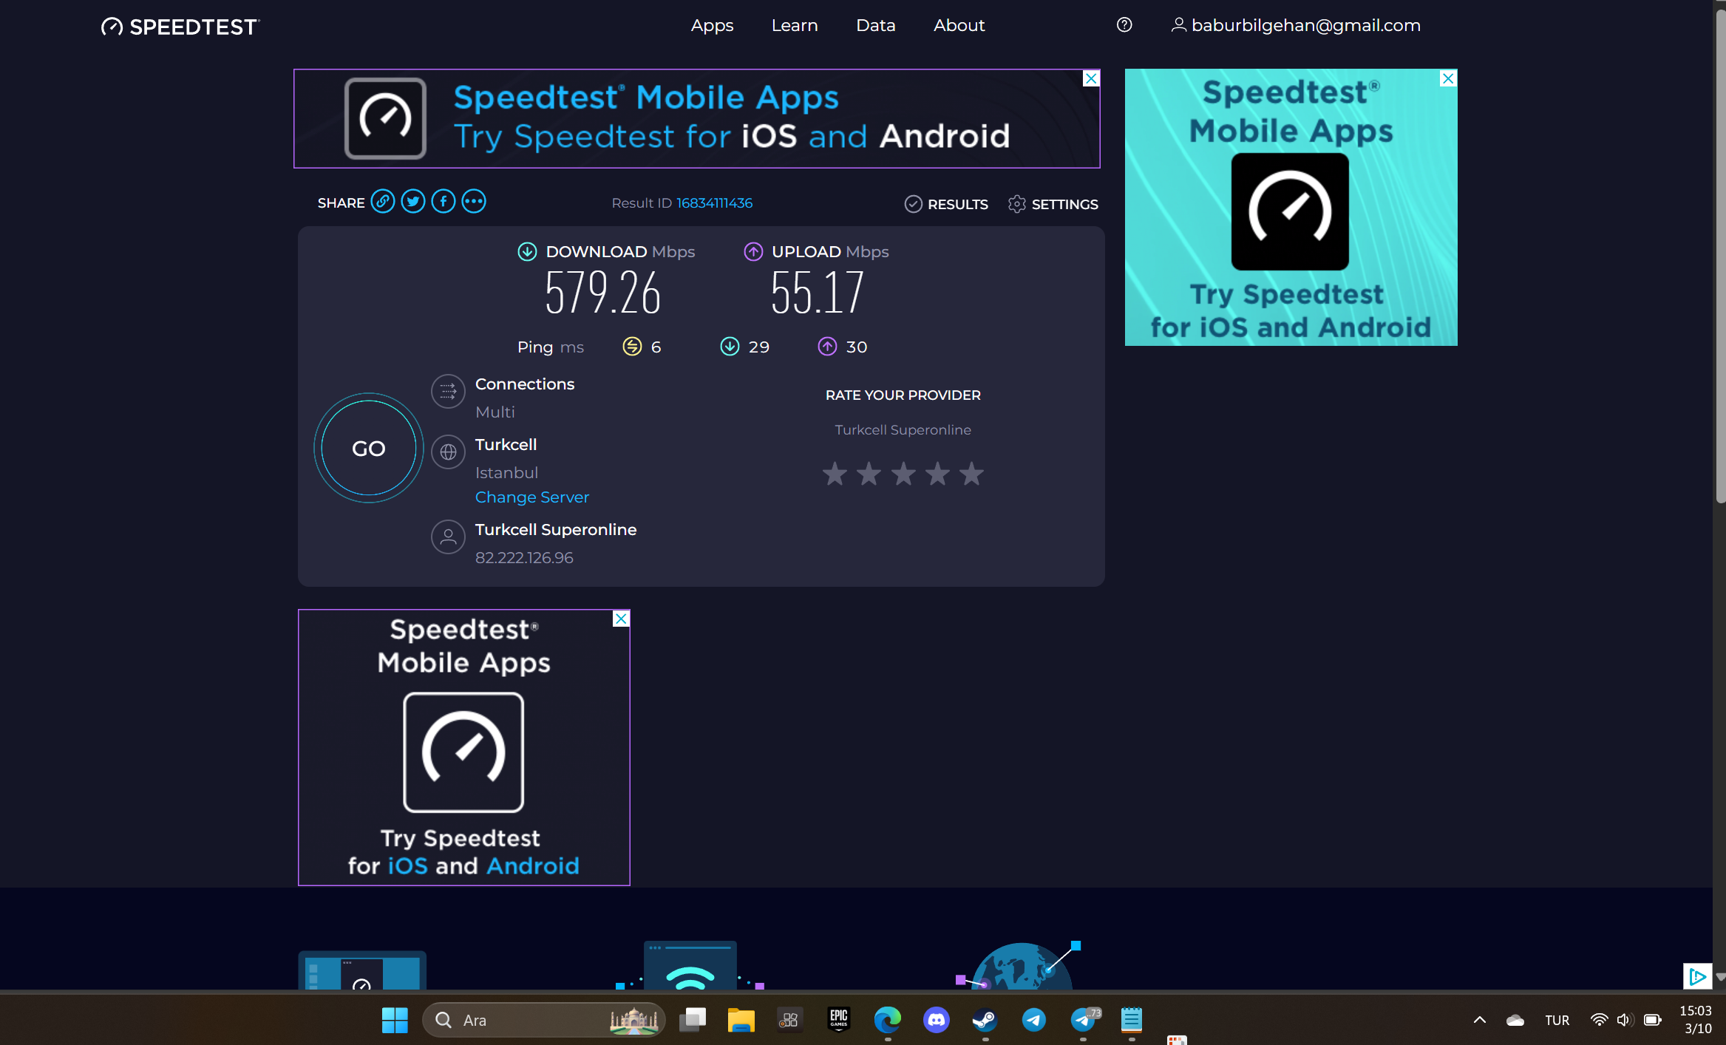Click the upload arrow icon beside UPLOAD
The height and width of the screenshot is (1045, 1726).
point(753,251)
